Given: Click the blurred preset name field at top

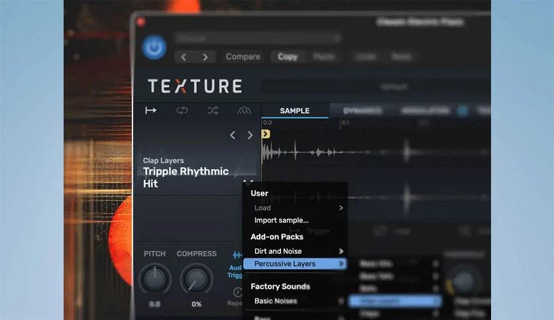Looking at the screenshot, I should point(258,38).
